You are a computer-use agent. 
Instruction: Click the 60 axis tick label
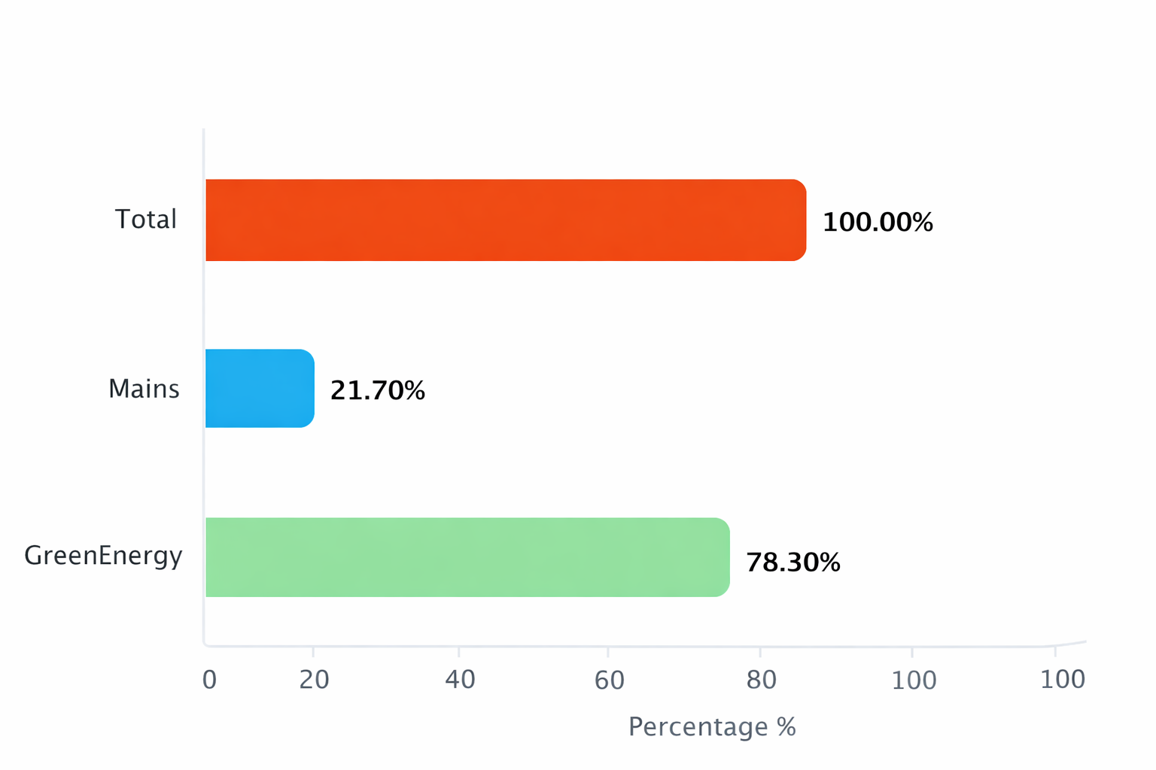tap(609, 680)
